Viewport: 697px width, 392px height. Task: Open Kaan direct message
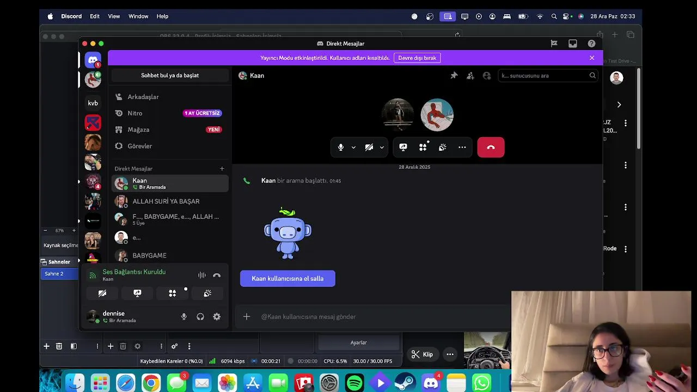(x=170, y=183)
